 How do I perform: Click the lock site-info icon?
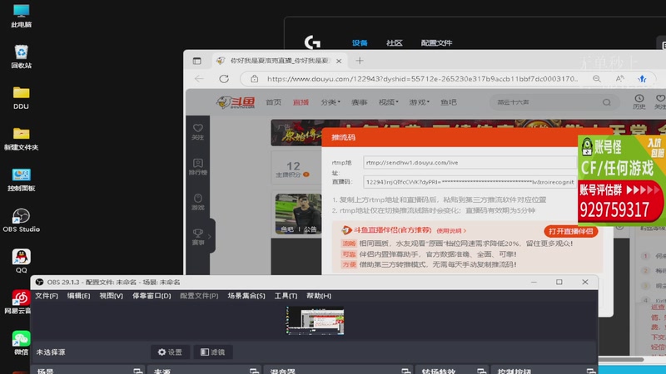(254, 78)
